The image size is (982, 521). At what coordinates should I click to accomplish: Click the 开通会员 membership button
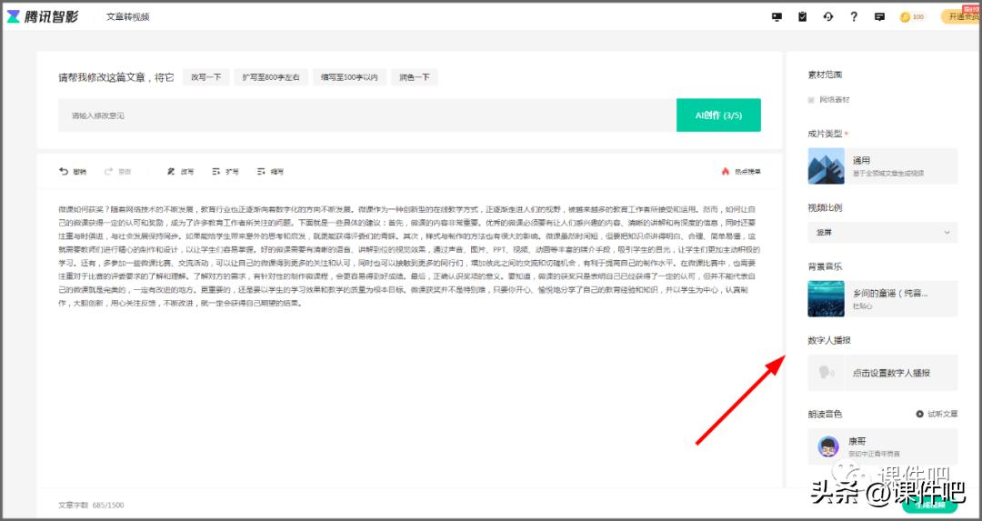coord(961,17)
